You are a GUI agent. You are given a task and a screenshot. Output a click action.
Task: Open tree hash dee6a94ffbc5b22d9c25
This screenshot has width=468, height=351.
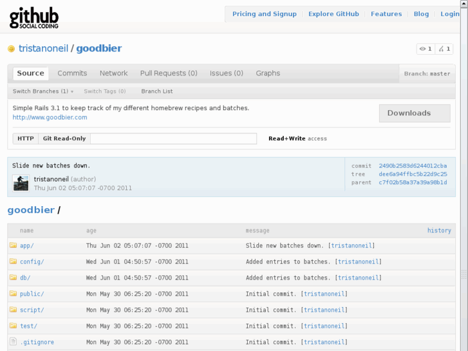click(x=413, y=174)
